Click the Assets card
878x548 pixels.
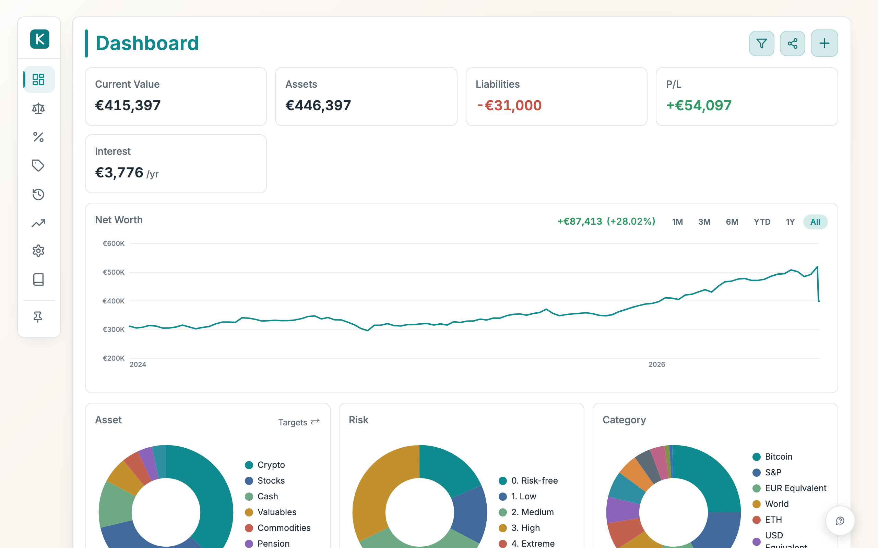pos(366,97)
